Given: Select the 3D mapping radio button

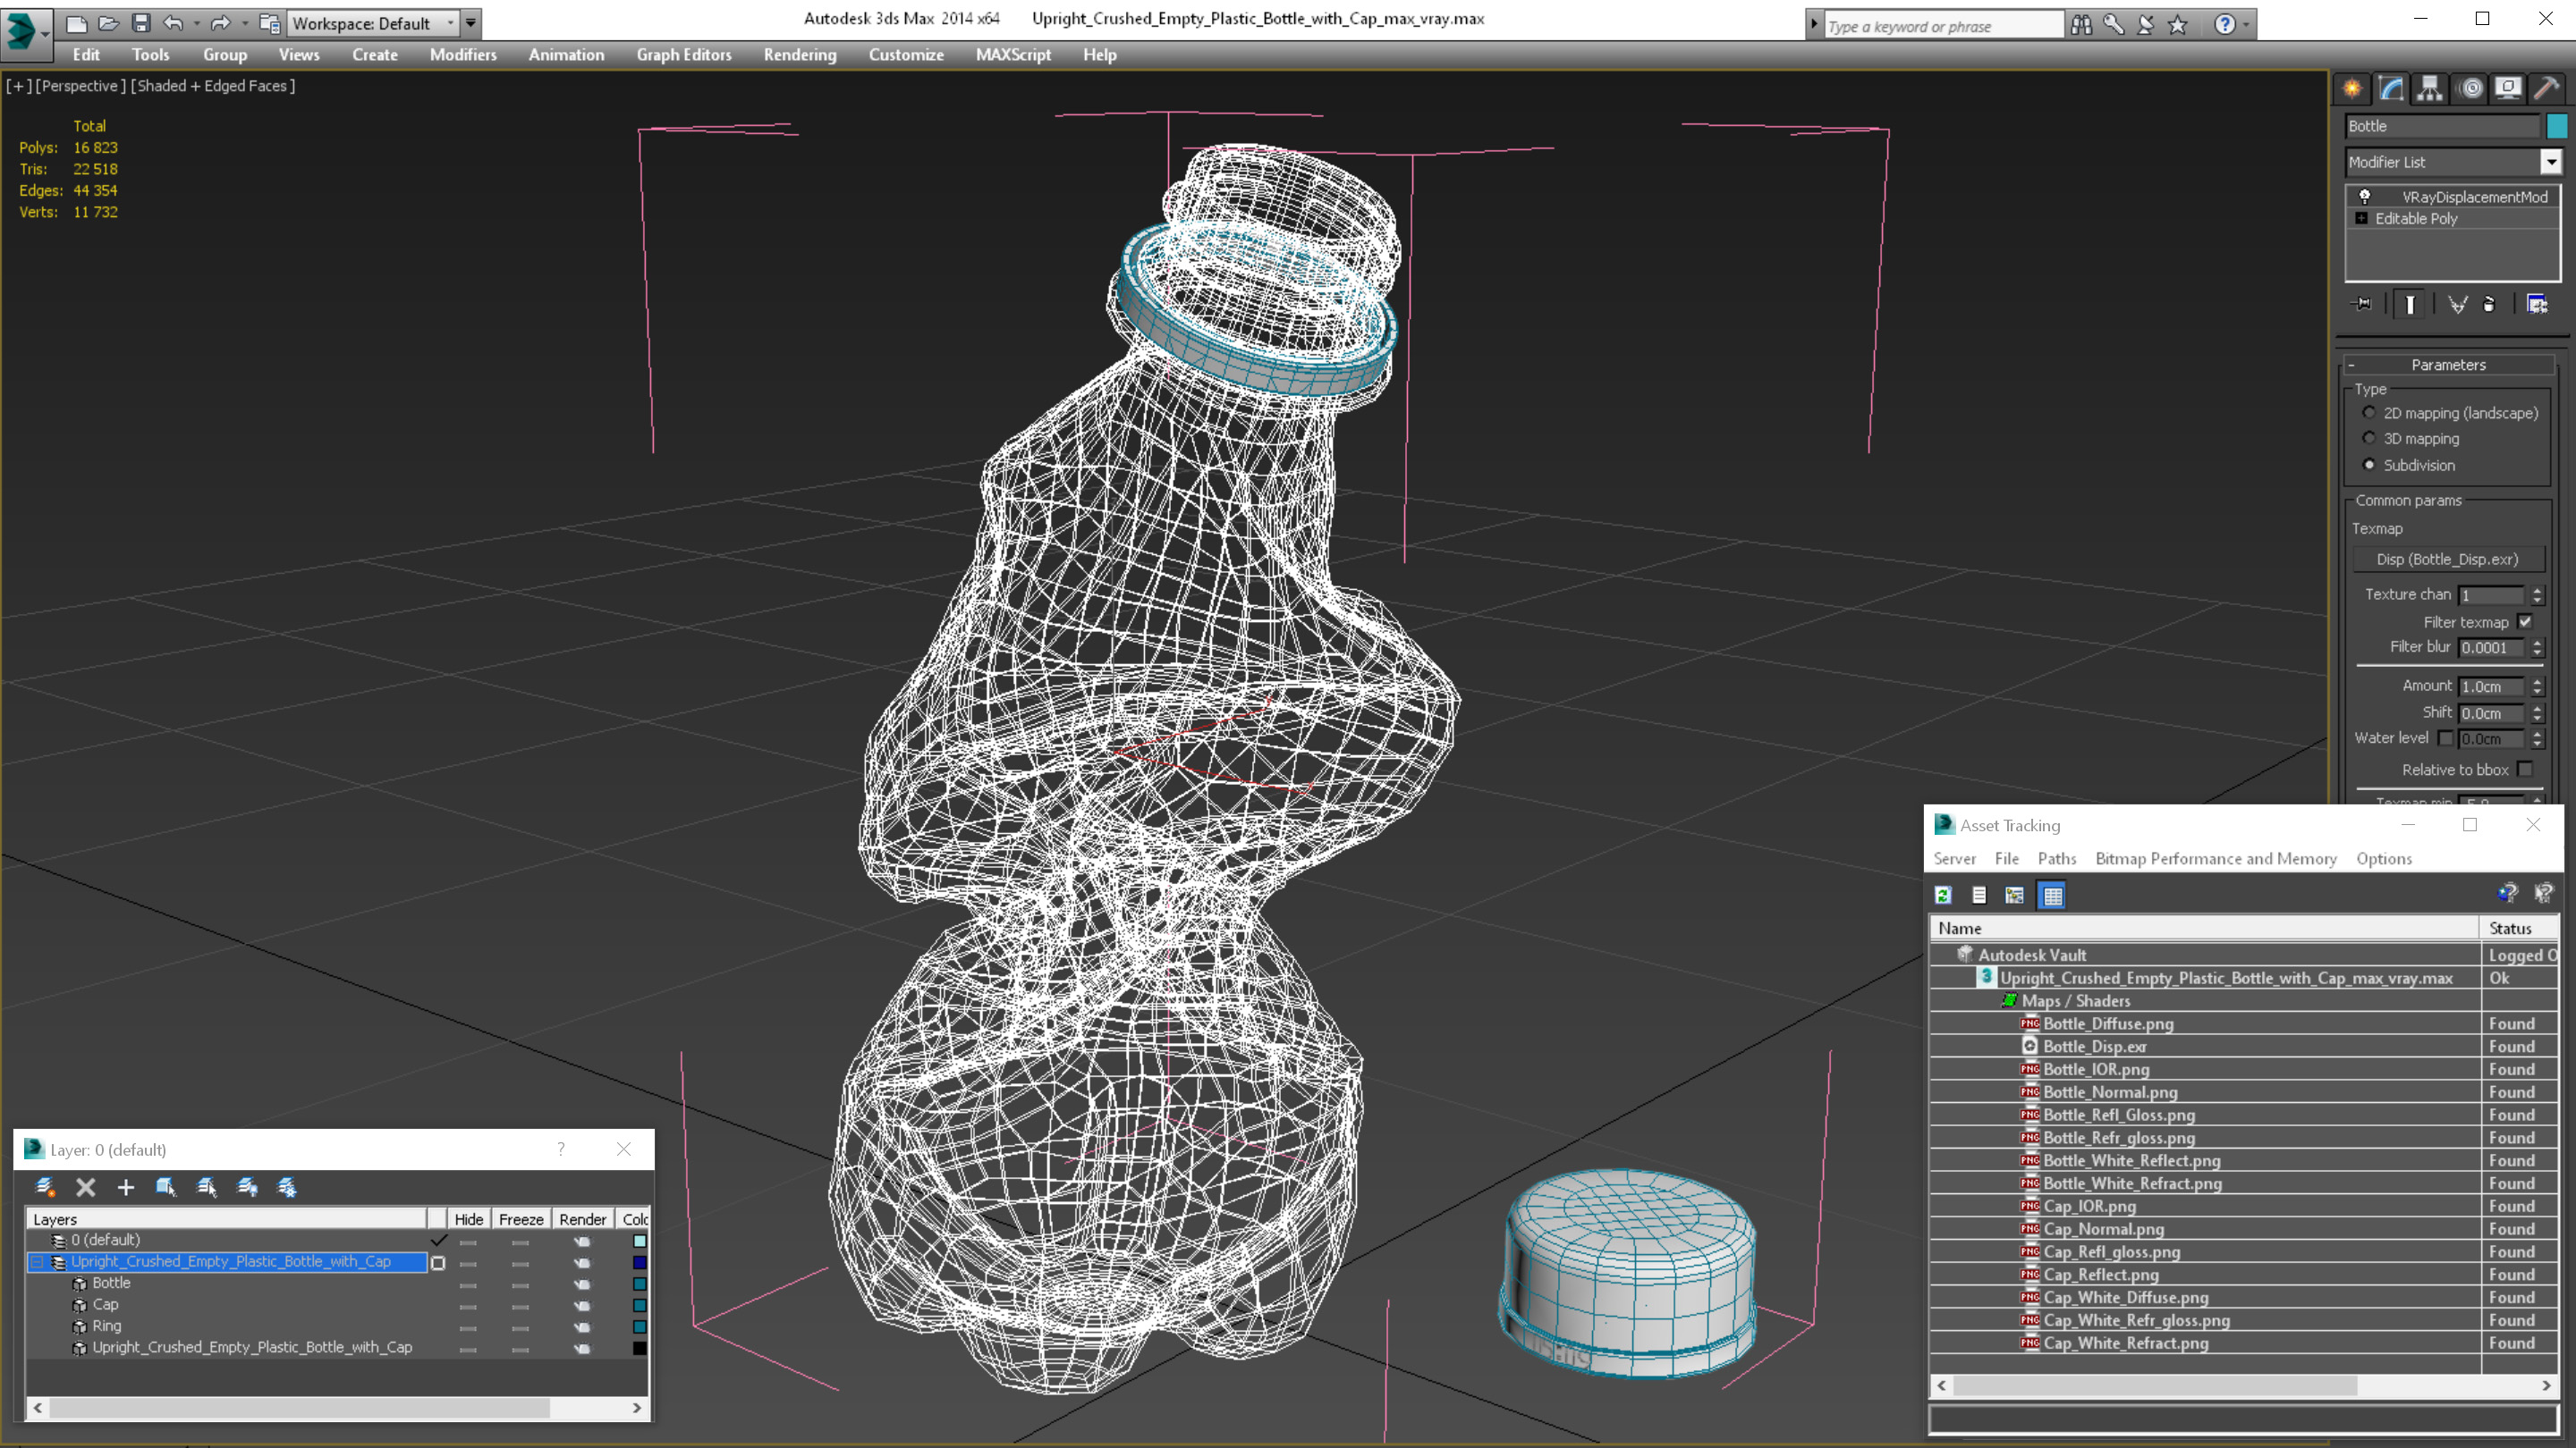Looking at the screenshot, I should (x=2369, y=439).
